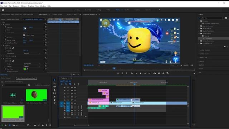Export frame with camera icon
This screenshot has width=229, height=129.
164,73
